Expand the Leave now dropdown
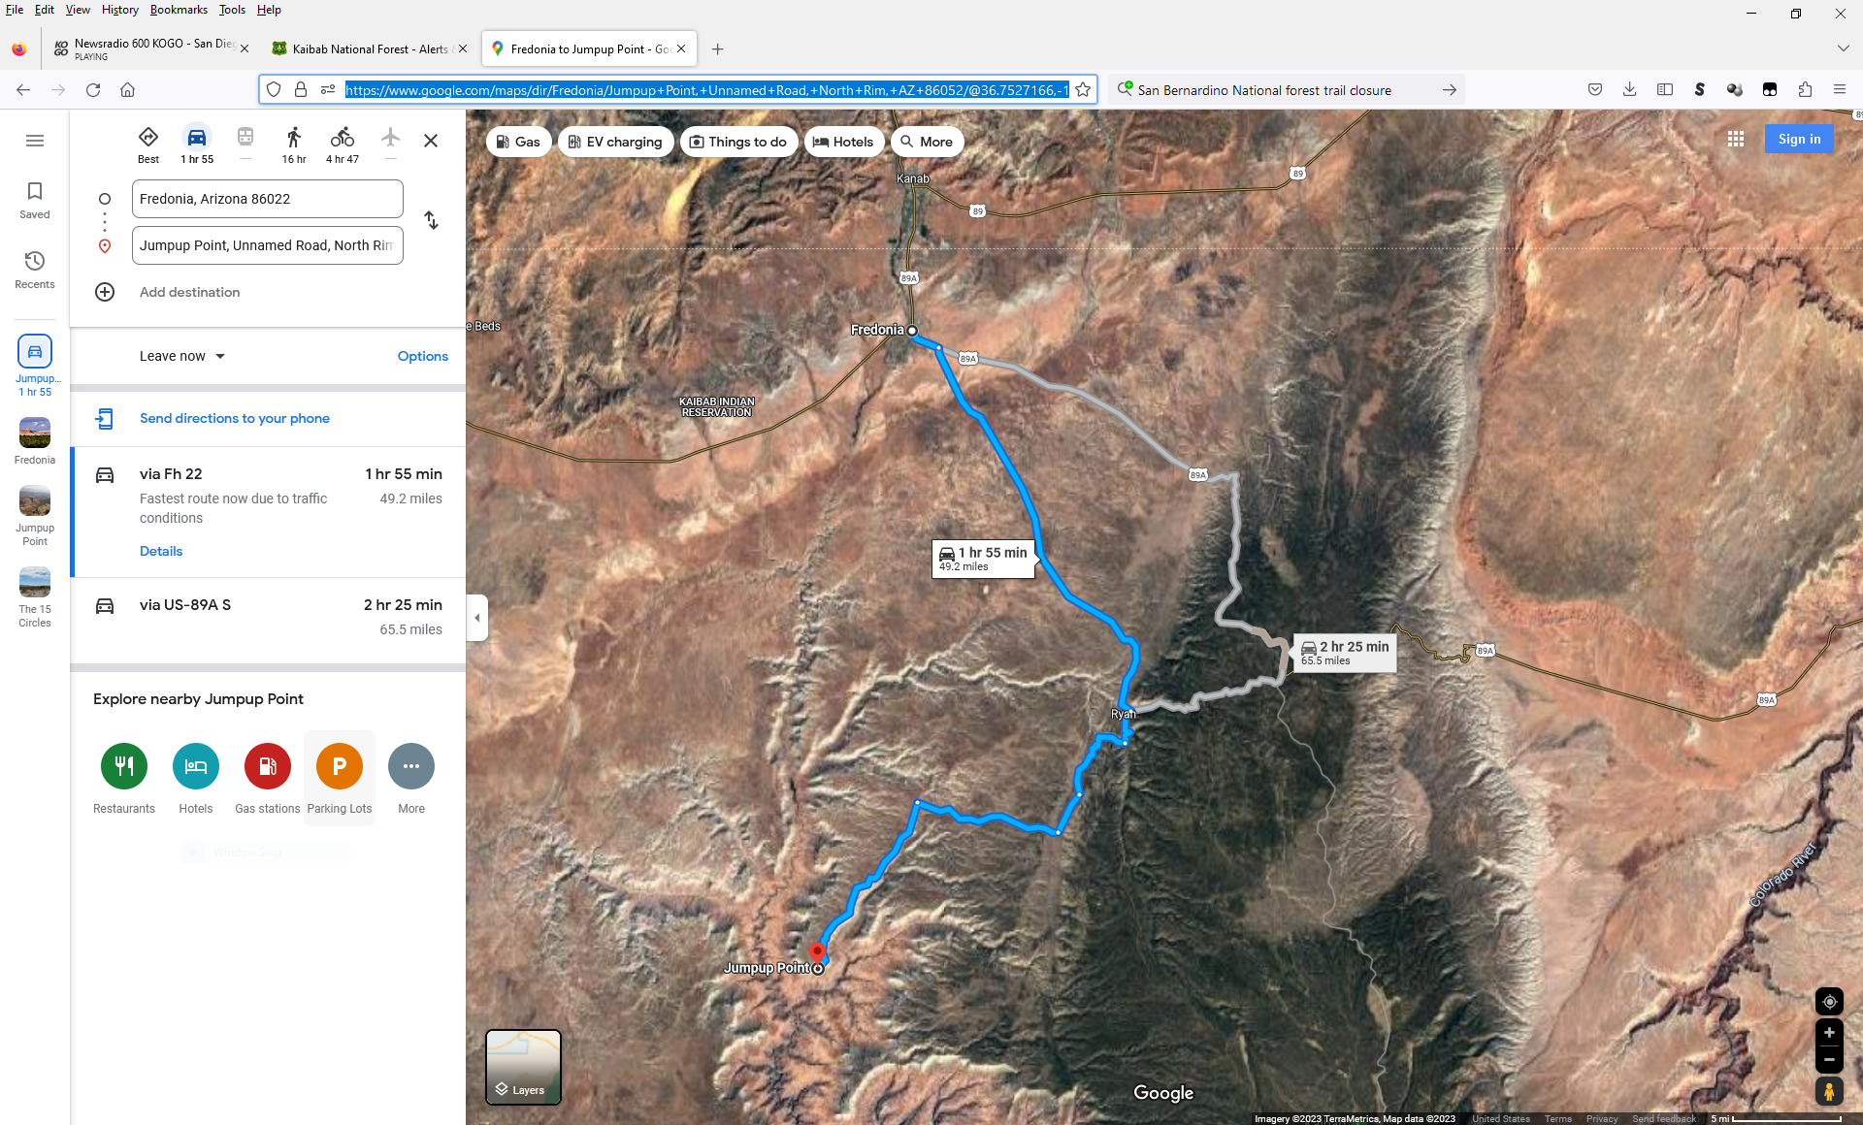 tap(182, 356)
